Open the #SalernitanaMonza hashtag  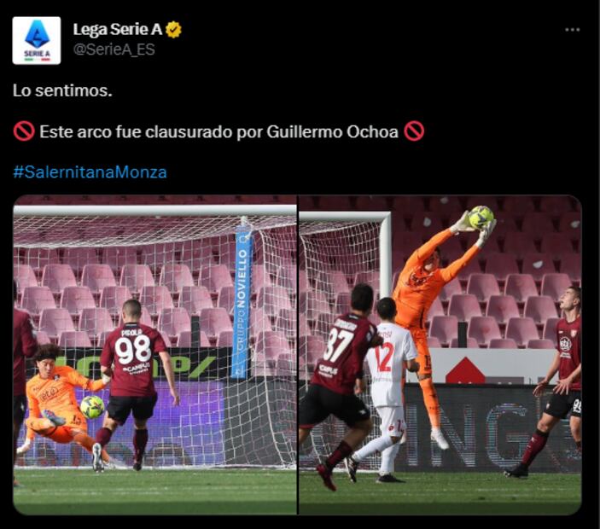coord(90,172)
